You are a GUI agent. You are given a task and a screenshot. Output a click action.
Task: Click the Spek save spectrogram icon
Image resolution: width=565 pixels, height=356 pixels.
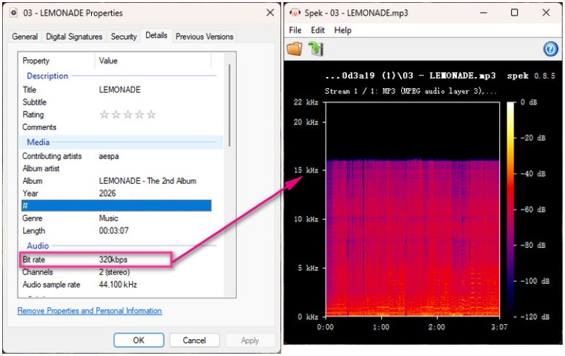click(x=316, y=49)
